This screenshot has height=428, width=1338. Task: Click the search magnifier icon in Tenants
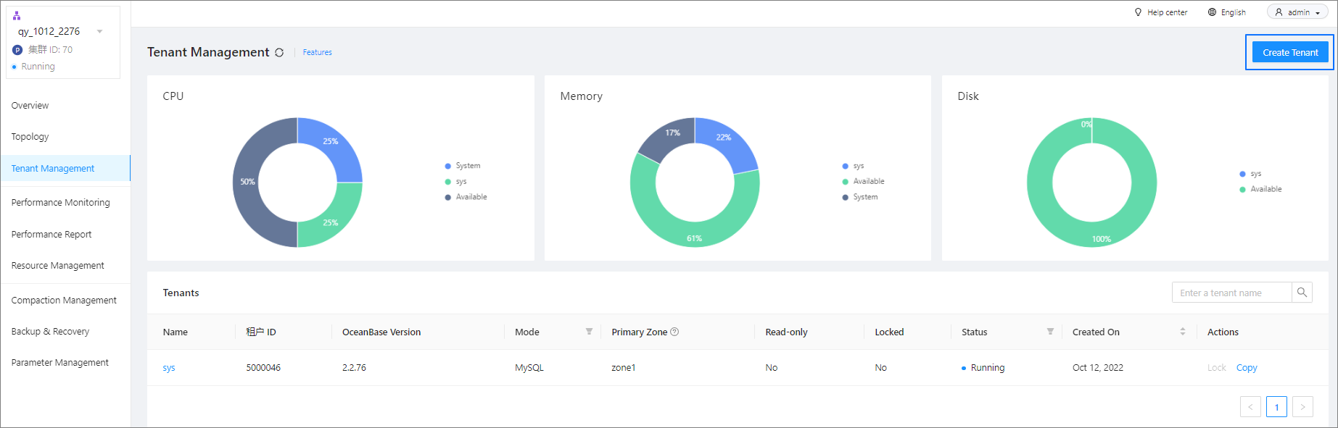[x=1302, y=293]
